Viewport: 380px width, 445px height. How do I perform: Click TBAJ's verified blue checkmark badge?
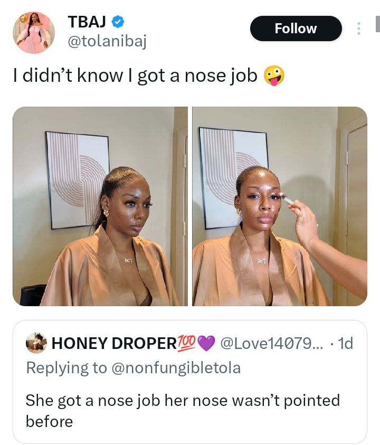click(x=118, y=22)
